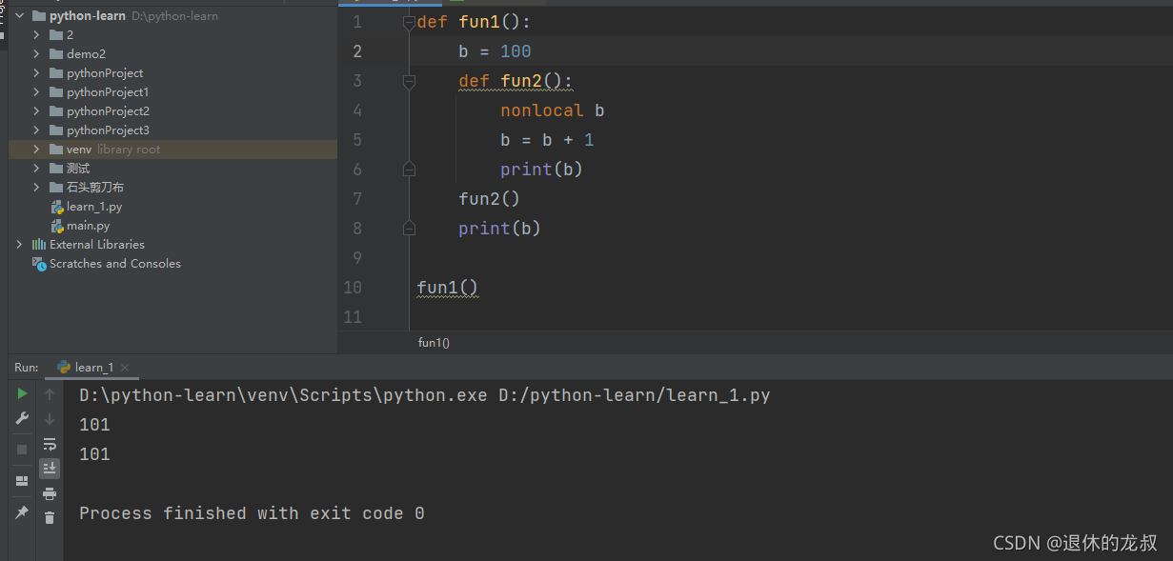Expand the venv library root folder
The height and width of the screenshot is (561, 1173).
pyautogui.click(x=36, y=149)
